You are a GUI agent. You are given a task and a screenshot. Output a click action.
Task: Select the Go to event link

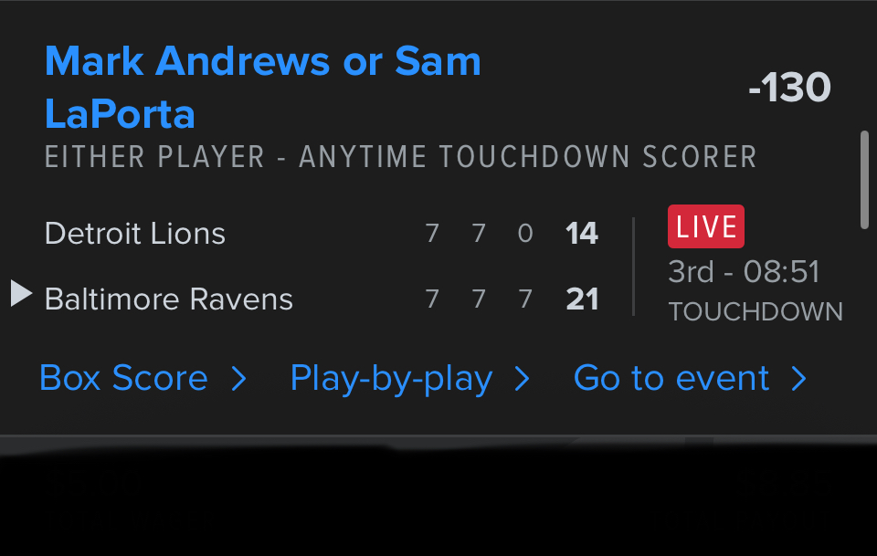pyautogui.click(x=671, y=378)
